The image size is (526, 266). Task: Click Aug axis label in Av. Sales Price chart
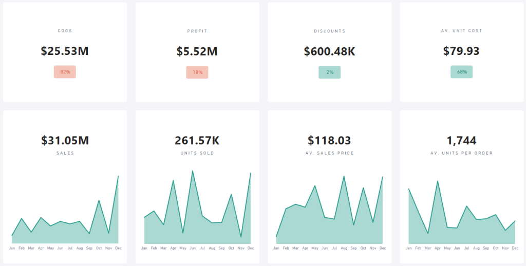(344, 248)
